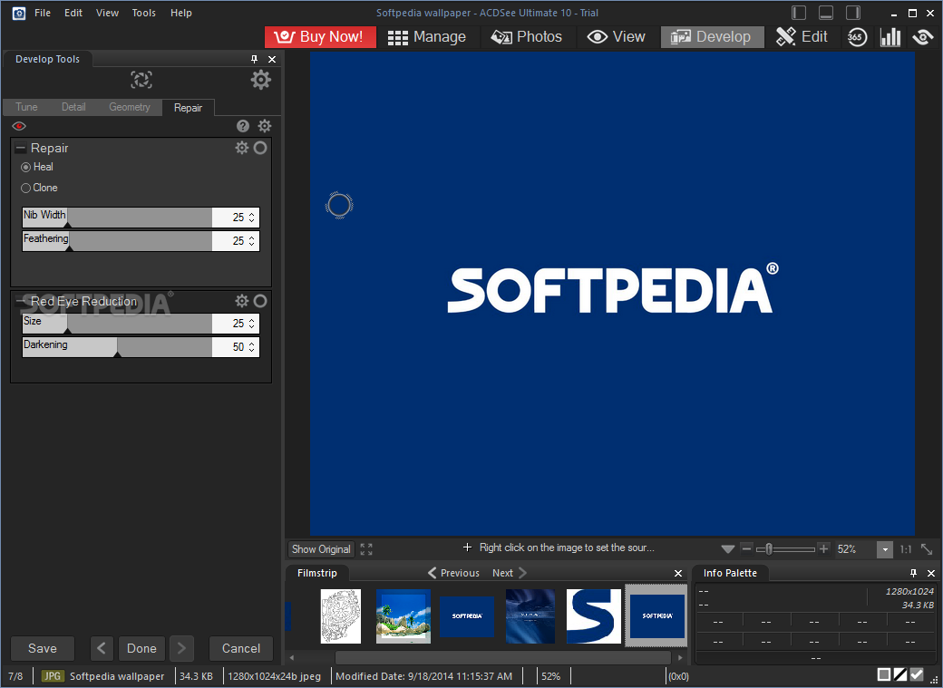
Task: Open the Tools menu
Action: point(144,13)
